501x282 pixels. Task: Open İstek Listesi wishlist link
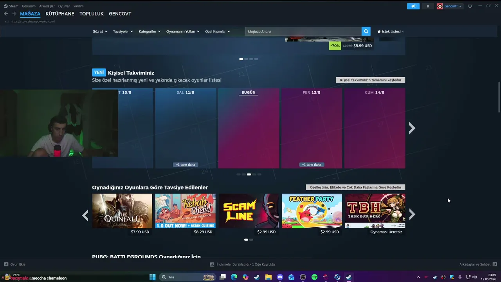click(x=390, y=31)
